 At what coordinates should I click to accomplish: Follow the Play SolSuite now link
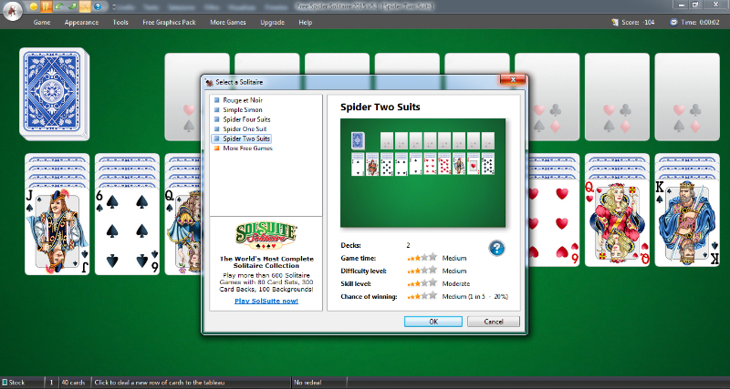point(266,301)
